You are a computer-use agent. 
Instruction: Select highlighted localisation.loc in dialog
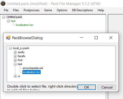(31, 72)
